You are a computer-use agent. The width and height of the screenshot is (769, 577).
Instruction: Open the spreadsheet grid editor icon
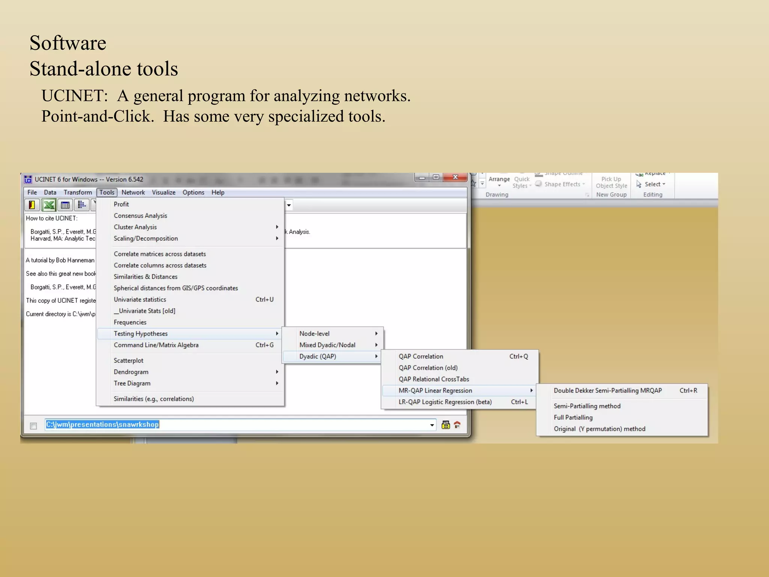65,205
